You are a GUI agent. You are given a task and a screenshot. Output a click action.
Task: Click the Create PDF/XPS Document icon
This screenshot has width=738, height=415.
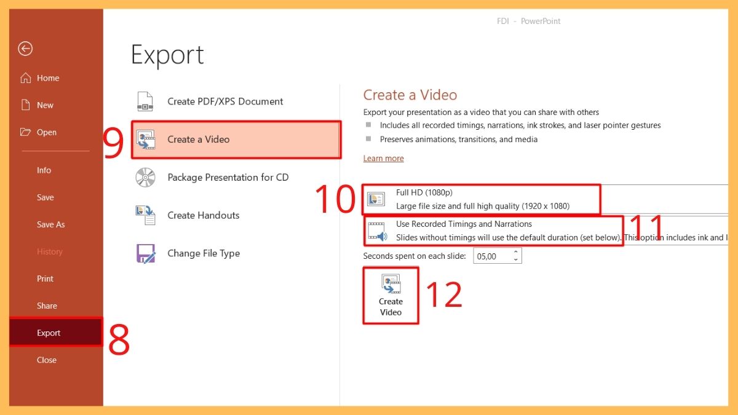(145, 101)
